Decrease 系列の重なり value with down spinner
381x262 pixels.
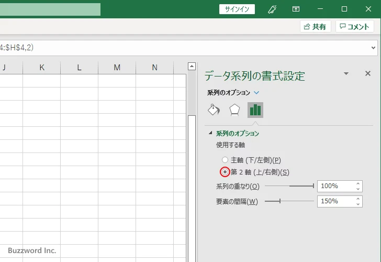(x=358, y=189)
